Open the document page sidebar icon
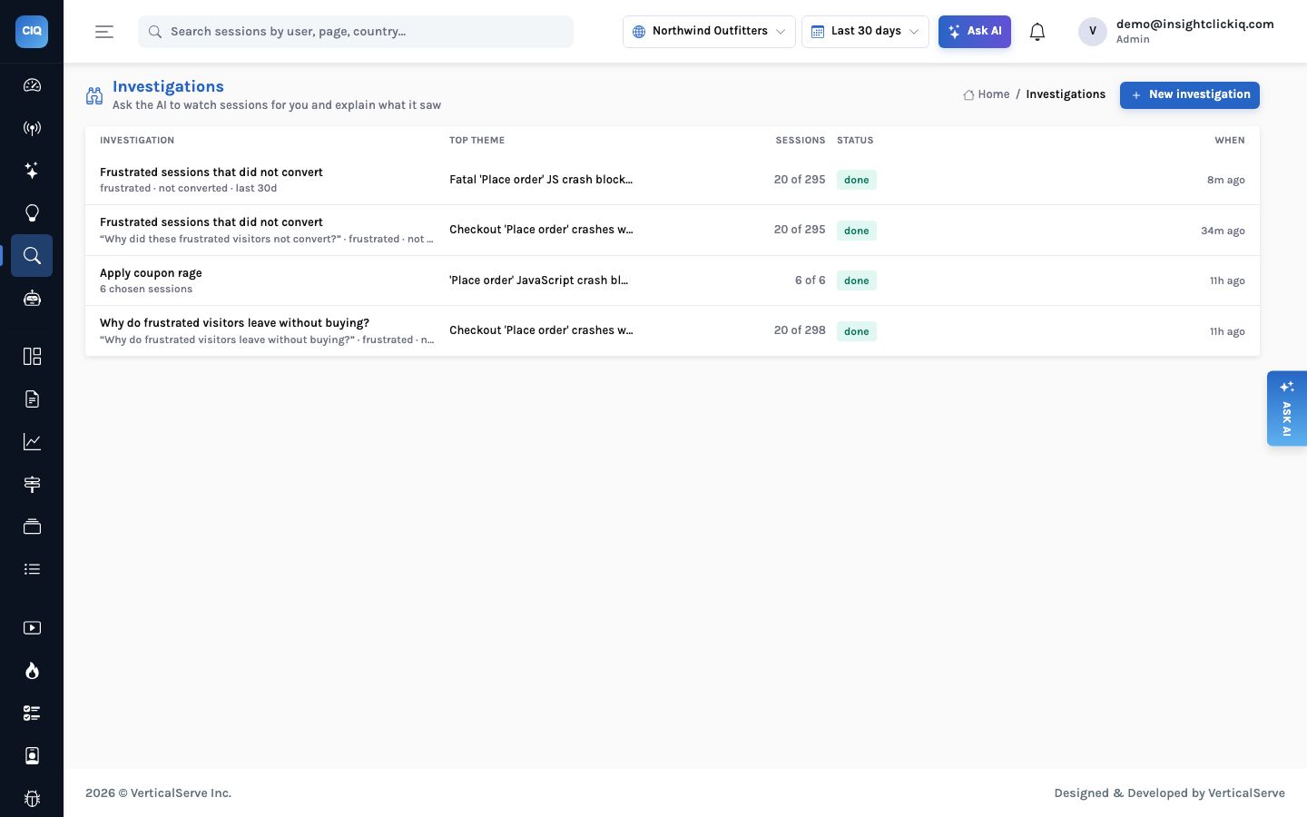 (x=32, y=399)
